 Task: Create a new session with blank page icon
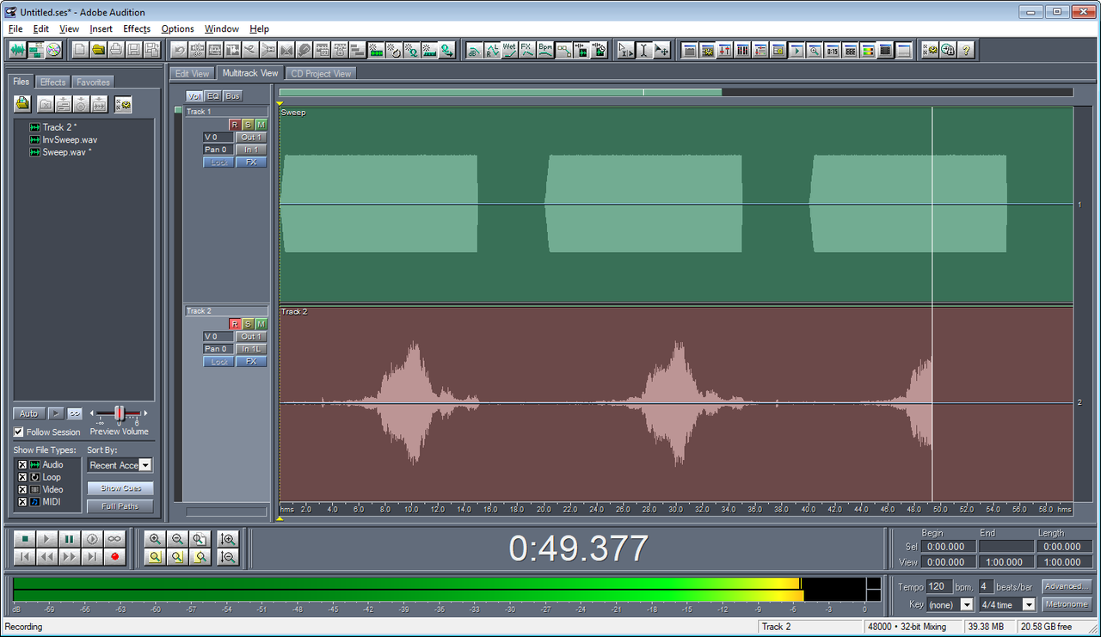[80, 50]
